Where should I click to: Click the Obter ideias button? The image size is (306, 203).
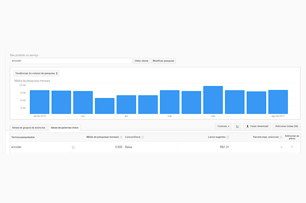point(141,61)
